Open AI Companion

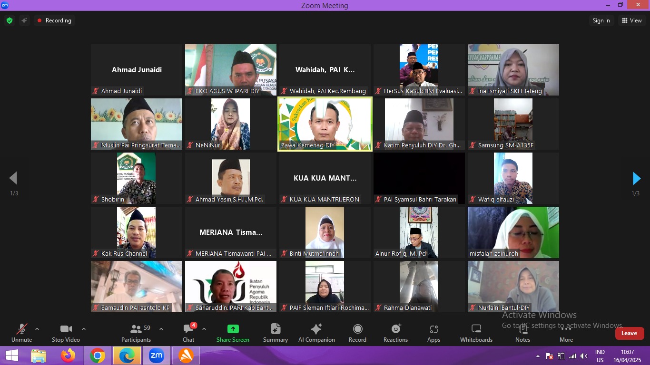point(316,333)
